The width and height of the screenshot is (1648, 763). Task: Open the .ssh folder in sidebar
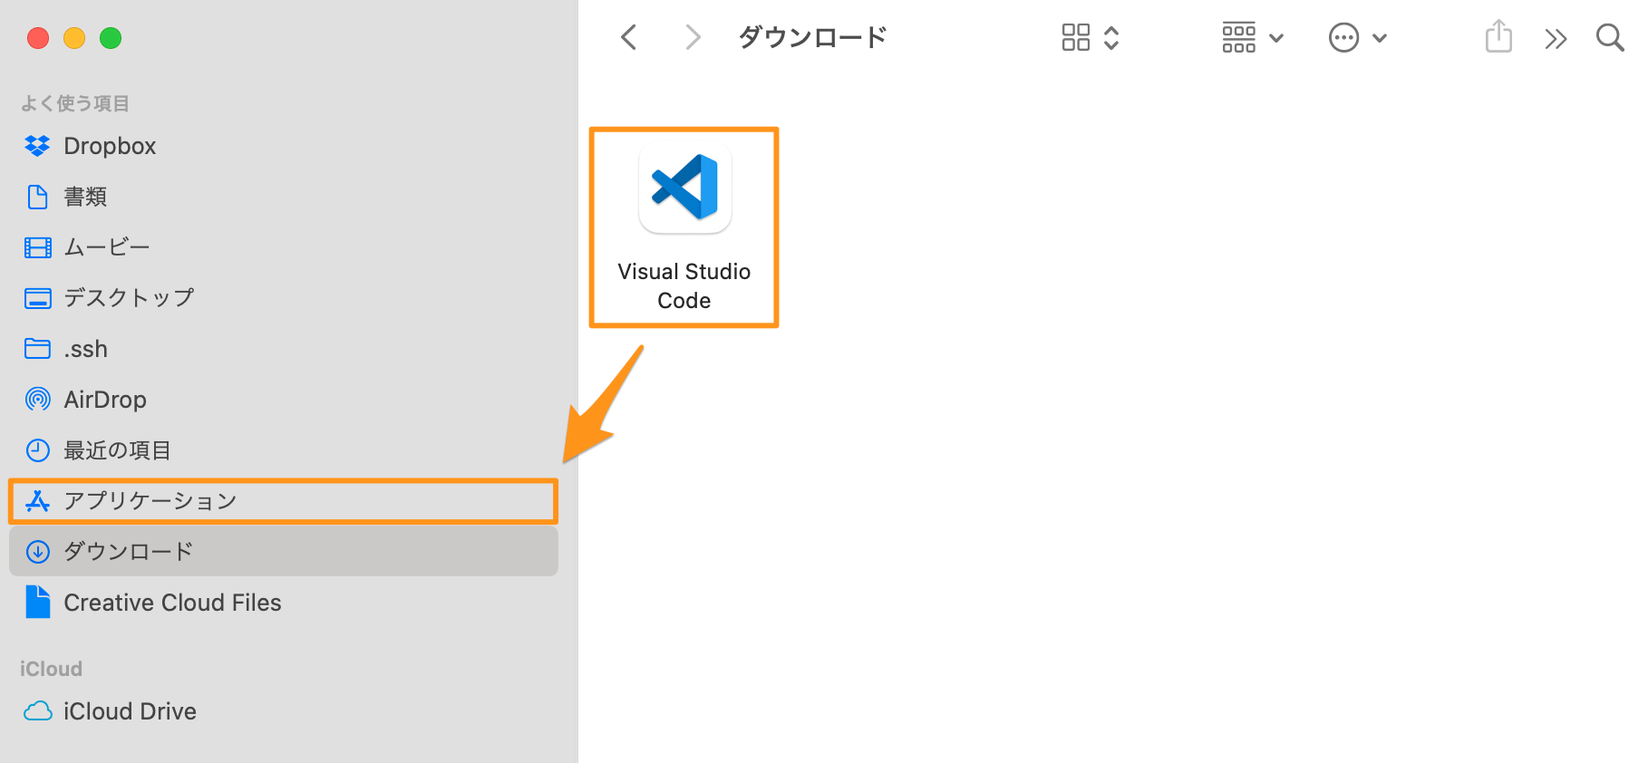(85, 349)
